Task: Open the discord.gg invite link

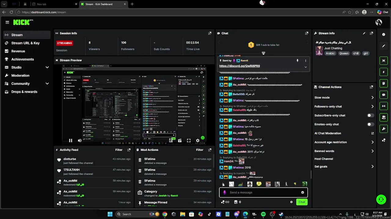Action: pyautogui.click(x=239, y=66)
